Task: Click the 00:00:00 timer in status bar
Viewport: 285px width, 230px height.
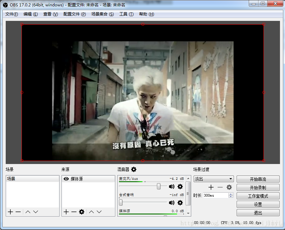Action: (x=202, y=223)
